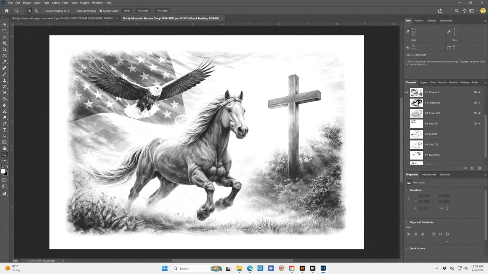Pick the Eyedropper tool in the toolbar
Image resolution: width=488 pixels, height=274 pixels.
click(5, 62)
